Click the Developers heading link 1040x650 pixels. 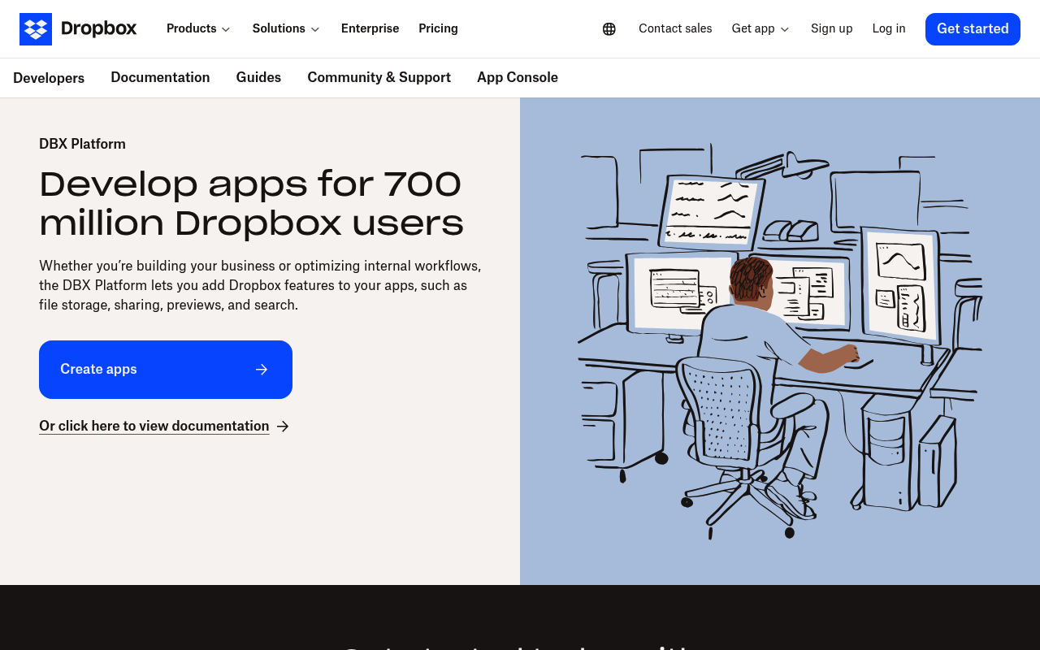49,78
